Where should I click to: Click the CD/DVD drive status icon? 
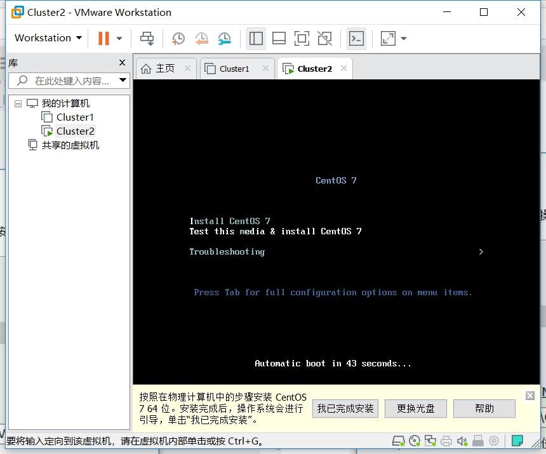click(x=415, y=441)
